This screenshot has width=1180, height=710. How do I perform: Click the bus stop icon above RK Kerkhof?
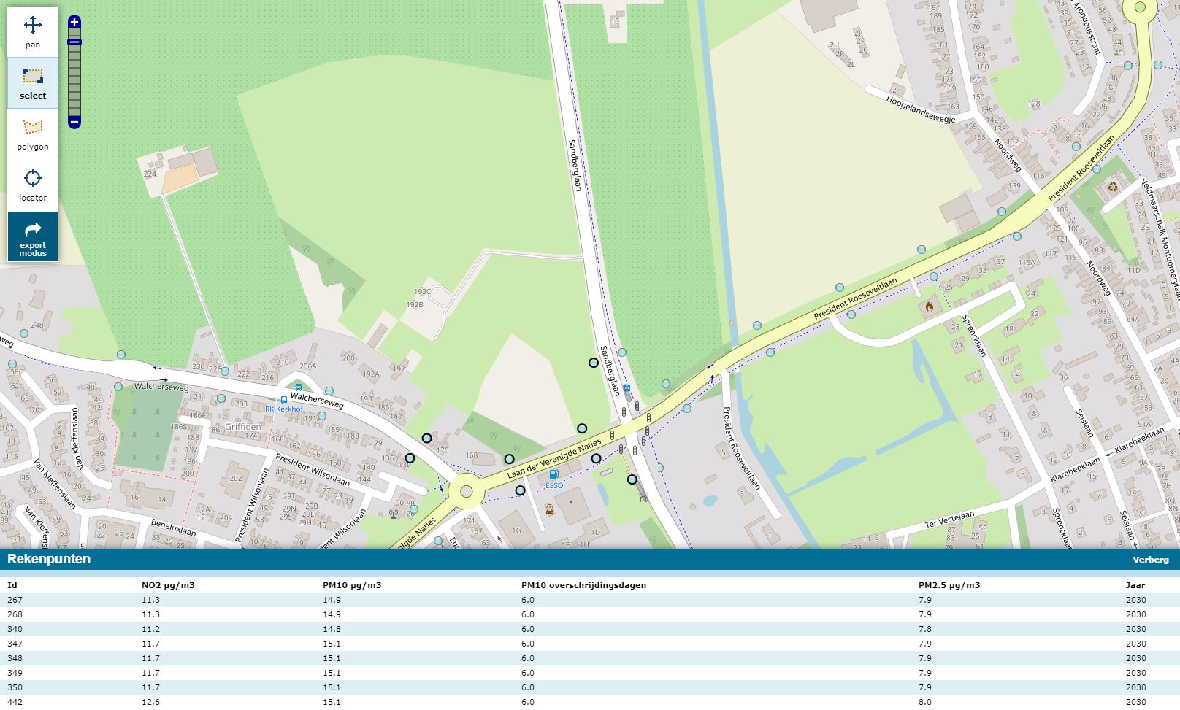click(298, 387)
